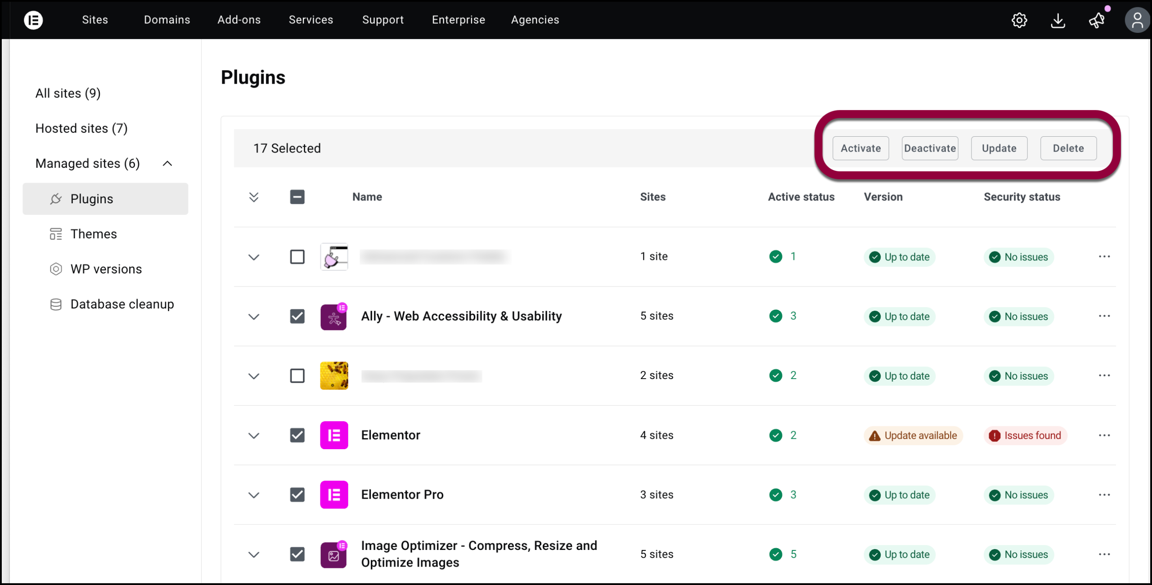Click the expand-all double chevron above rows
The height and width of the screenshot is (585, 1152).
click(x=254, y=196)
